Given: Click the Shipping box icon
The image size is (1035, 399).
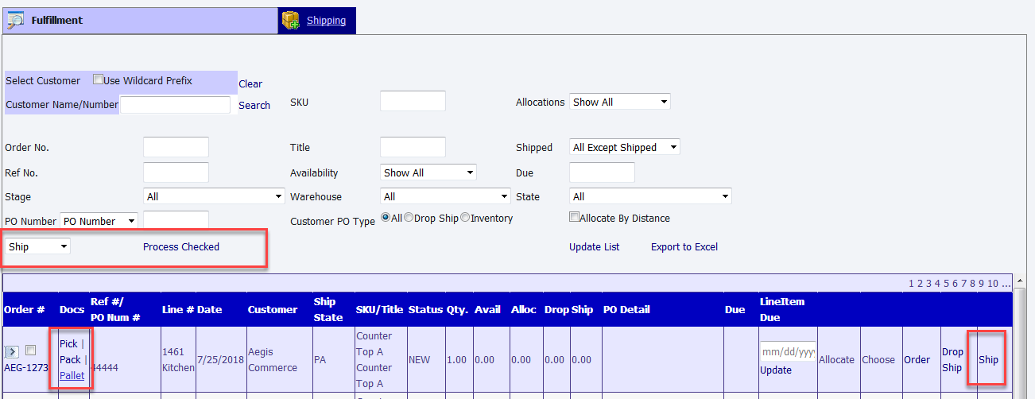Looking at the screenshot, I should (291, 20).
